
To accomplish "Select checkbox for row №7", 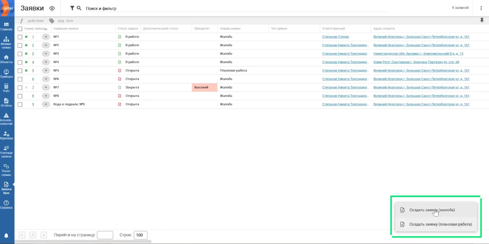I will pyautogui.click(x=20, y=87).
